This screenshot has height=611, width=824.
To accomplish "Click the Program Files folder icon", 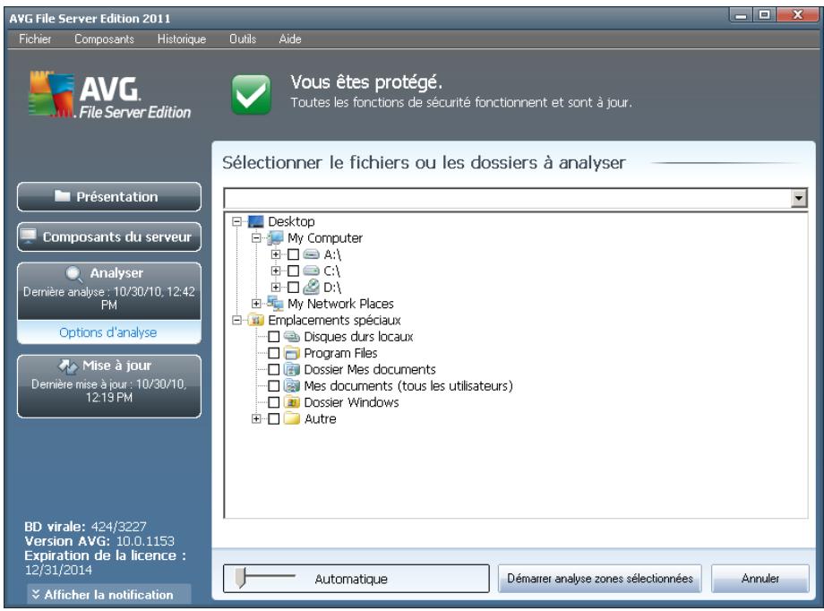I will [x=292, y=353].
